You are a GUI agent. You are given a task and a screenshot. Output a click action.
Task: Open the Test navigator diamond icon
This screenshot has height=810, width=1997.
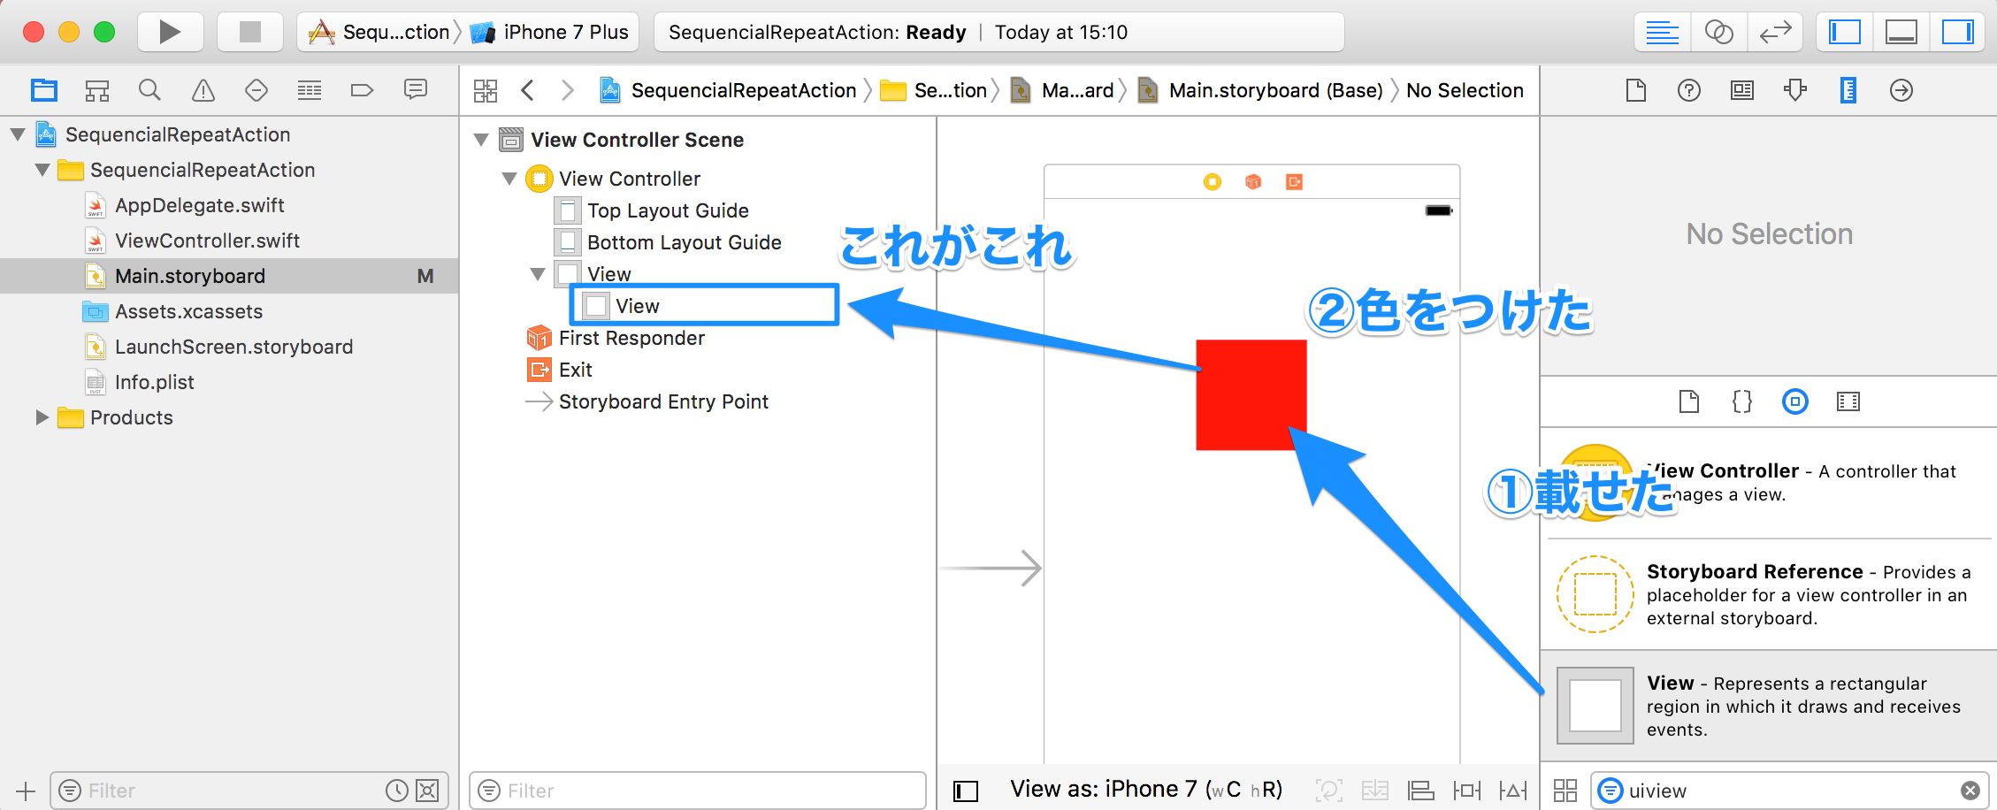[256, 90]
